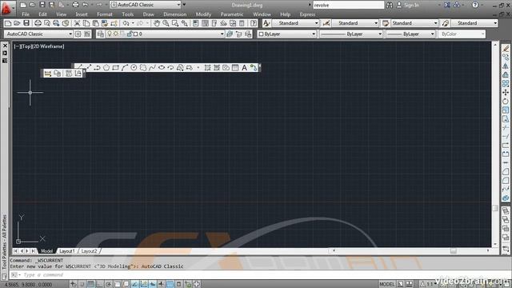512x288 pixels.
Task: Open the Dimension menu
Action: pyautogui.click(x=175, y=14)
